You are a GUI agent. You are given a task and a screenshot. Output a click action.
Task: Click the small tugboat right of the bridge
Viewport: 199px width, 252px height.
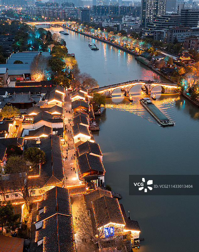154,96
